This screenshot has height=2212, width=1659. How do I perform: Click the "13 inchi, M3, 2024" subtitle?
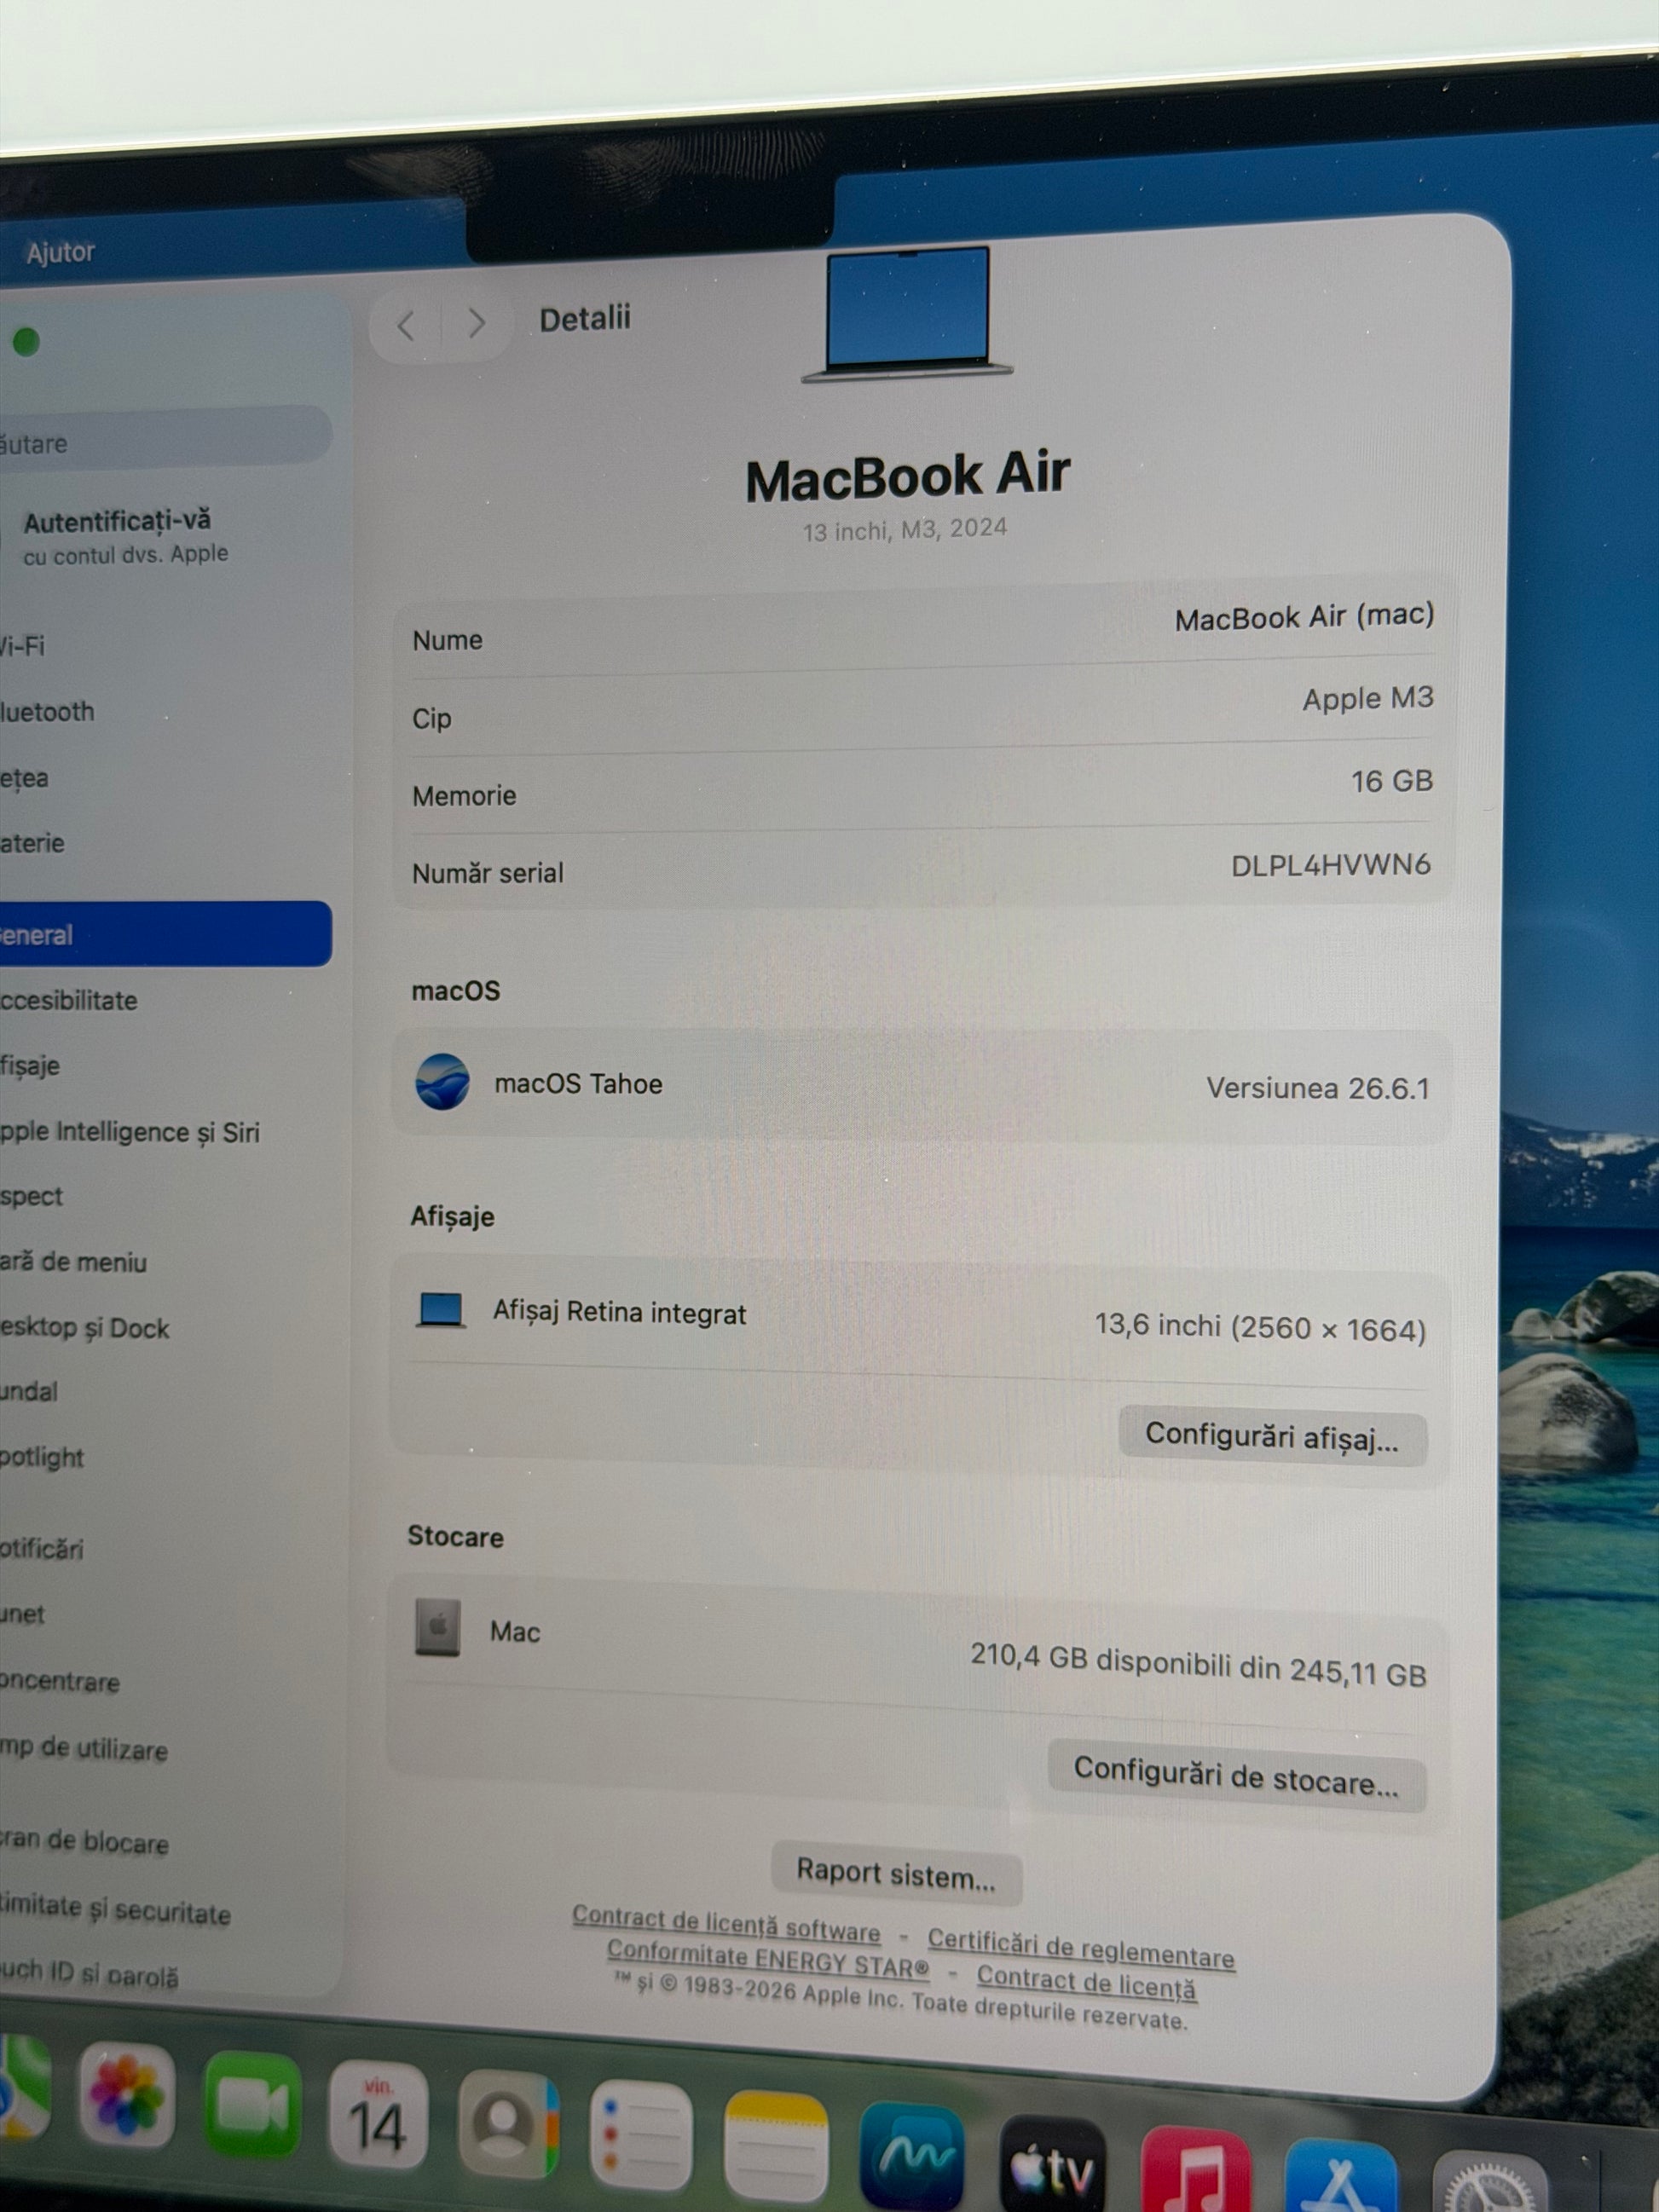905,529
